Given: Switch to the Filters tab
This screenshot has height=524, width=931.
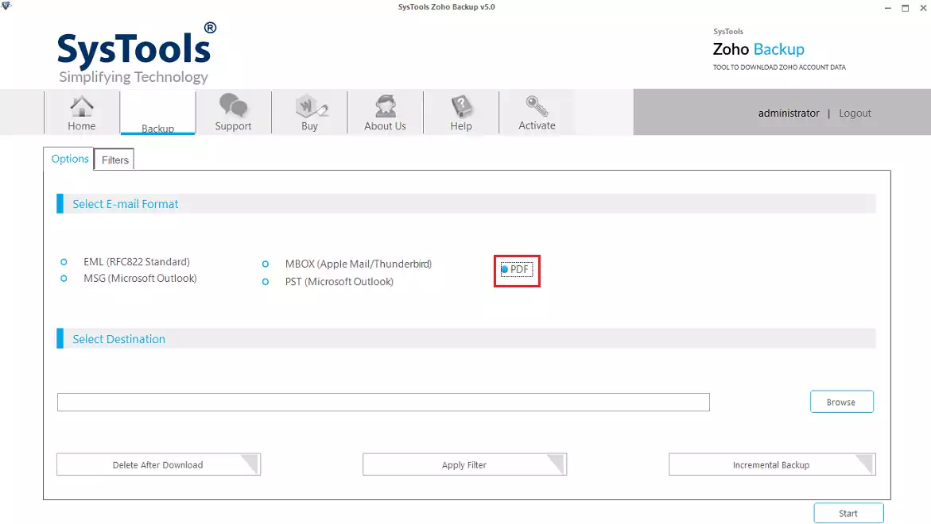Looking at the screenshot, I should tap(114, 160).
